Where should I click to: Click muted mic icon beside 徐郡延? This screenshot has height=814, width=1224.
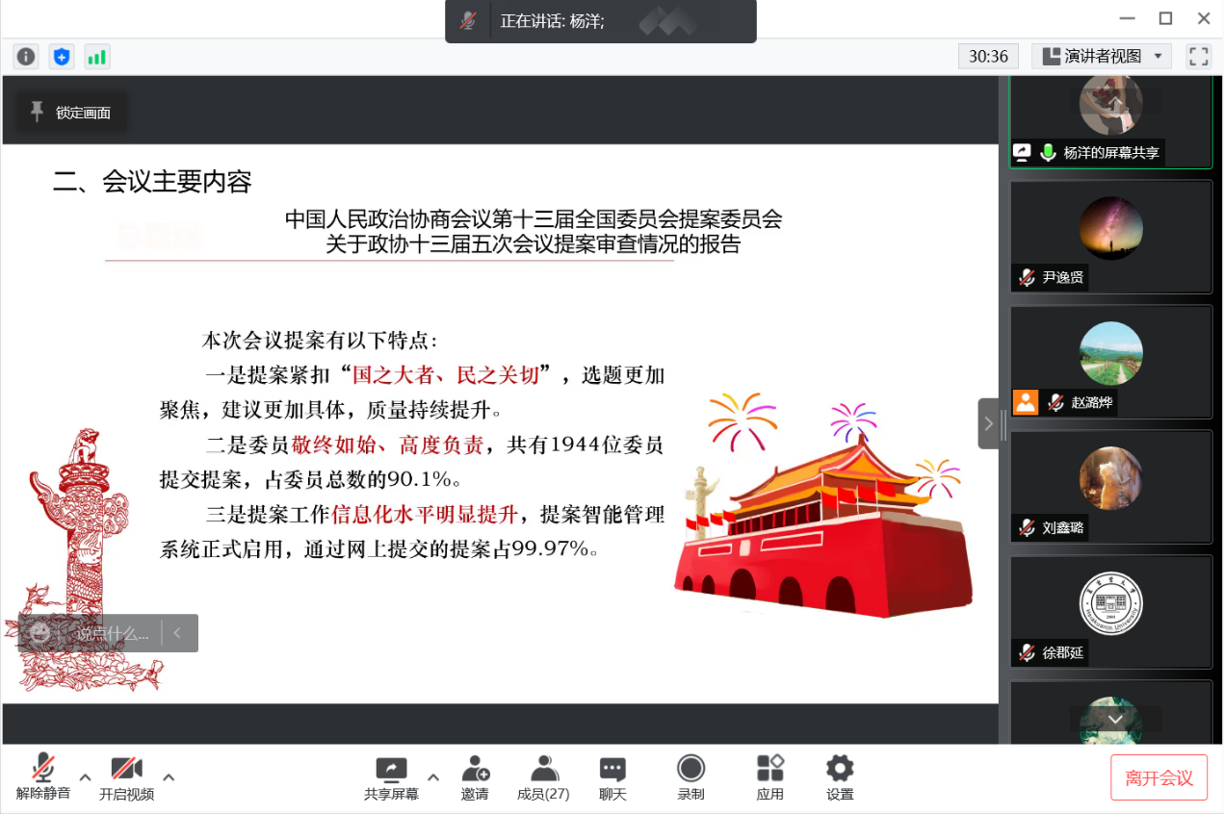tap(1027, 653)
